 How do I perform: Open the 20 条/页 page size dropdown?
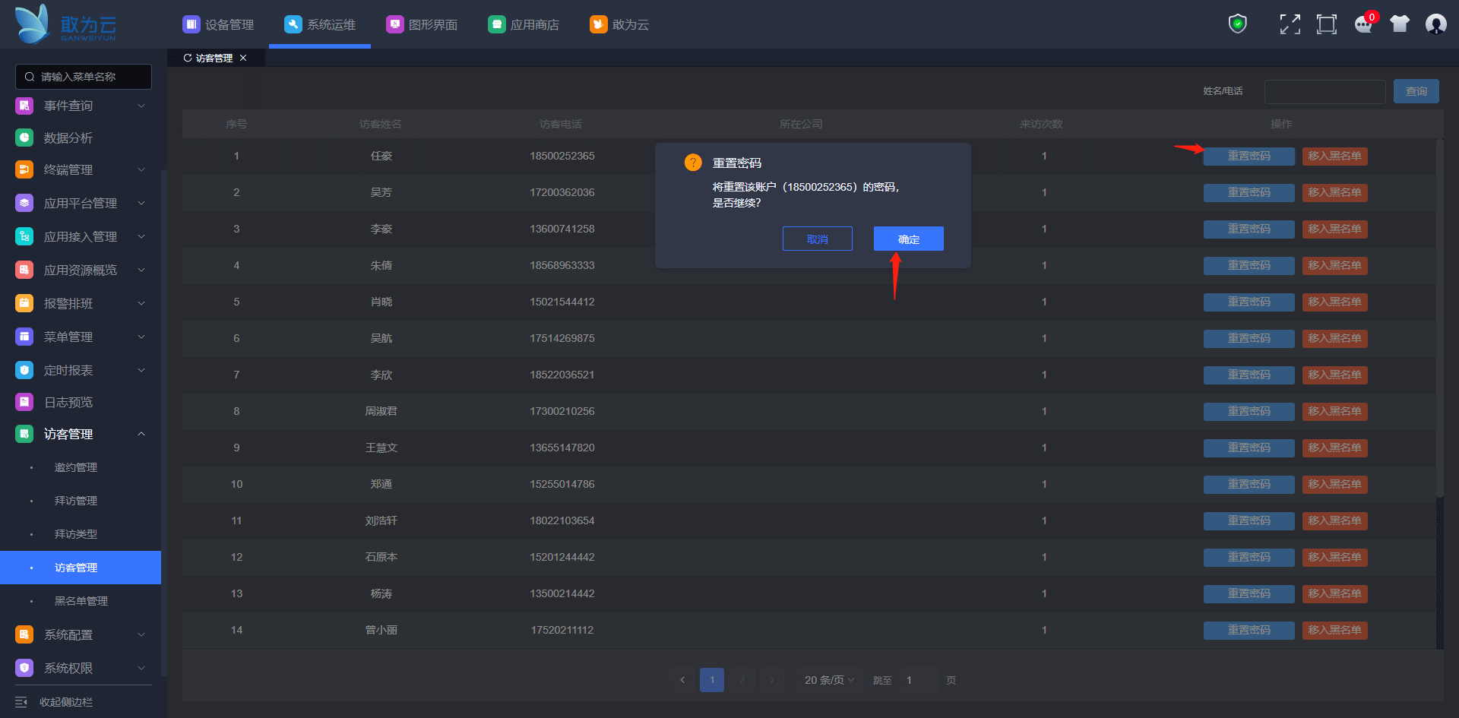click(829, 680)
